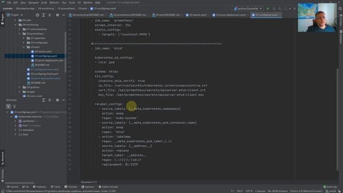The width and height of the screenshot is (343, 193).
Task: Expand the 01-victoriametrics folder
Action: pyautogui.click(x=19, y=29)
